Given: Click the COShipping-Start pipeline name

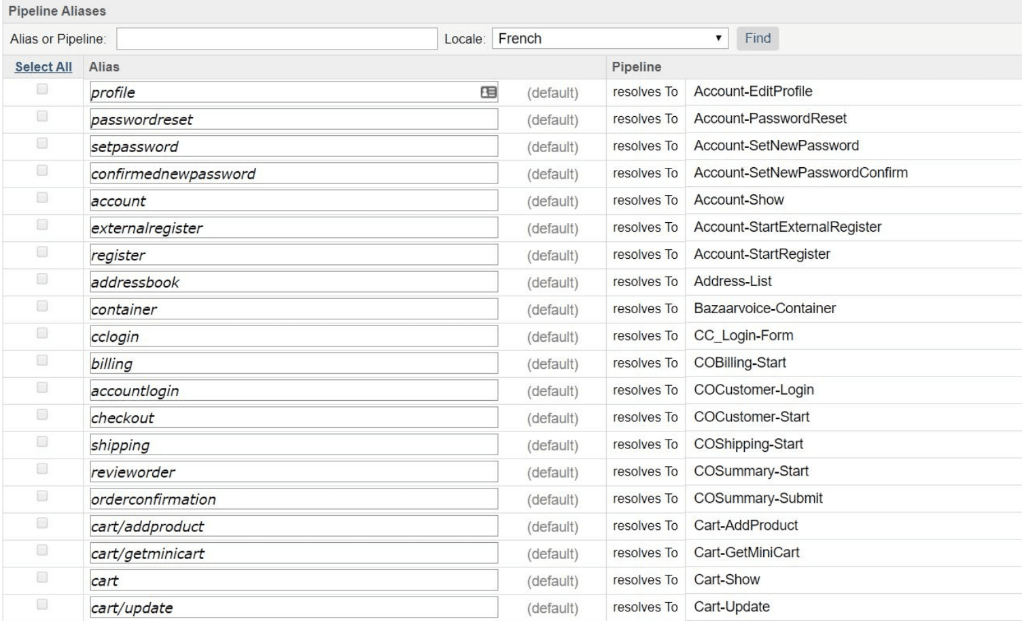Looking at the screenshot, I should [748, 445].
